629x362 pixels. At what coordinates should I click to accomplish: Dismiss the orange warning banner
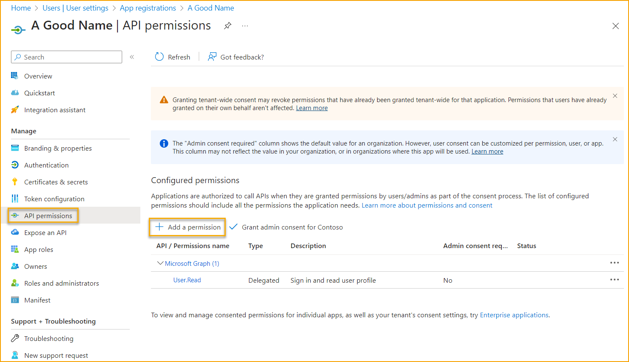point(615,96)
